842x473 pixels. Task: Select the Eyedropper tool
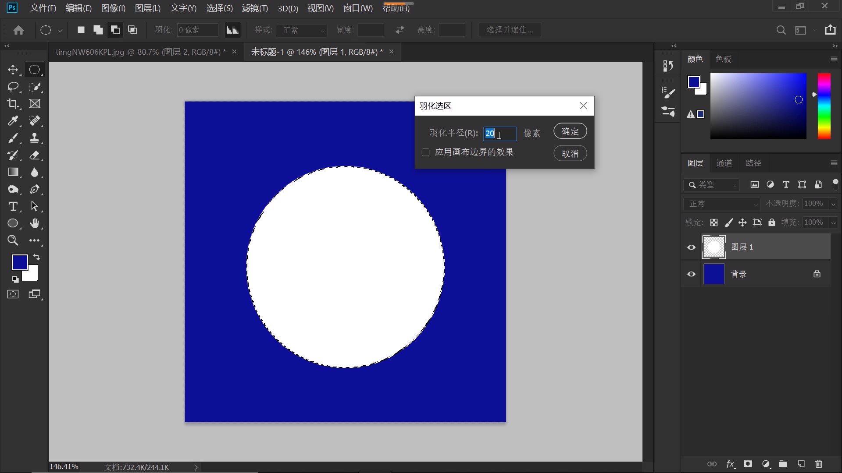pos(13,121)
